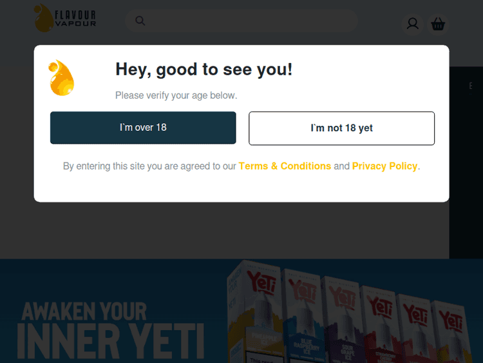Click the Yeti Blue Raspberry Ice box

pyautogui.click(x=303, y=316)
